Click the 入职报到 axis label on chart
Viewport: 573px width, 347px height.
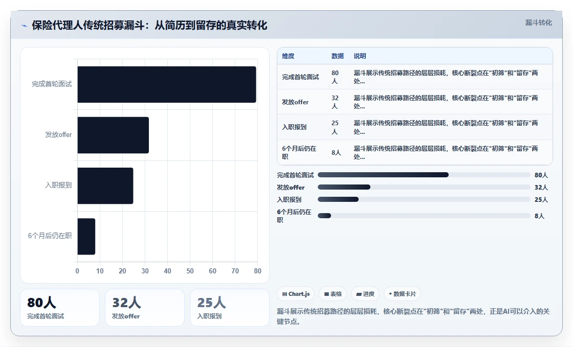pos(58,186)
